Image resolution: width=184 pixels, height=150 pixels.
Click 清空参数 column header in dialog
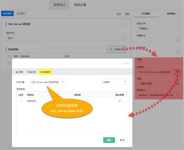tap(120, 95)
